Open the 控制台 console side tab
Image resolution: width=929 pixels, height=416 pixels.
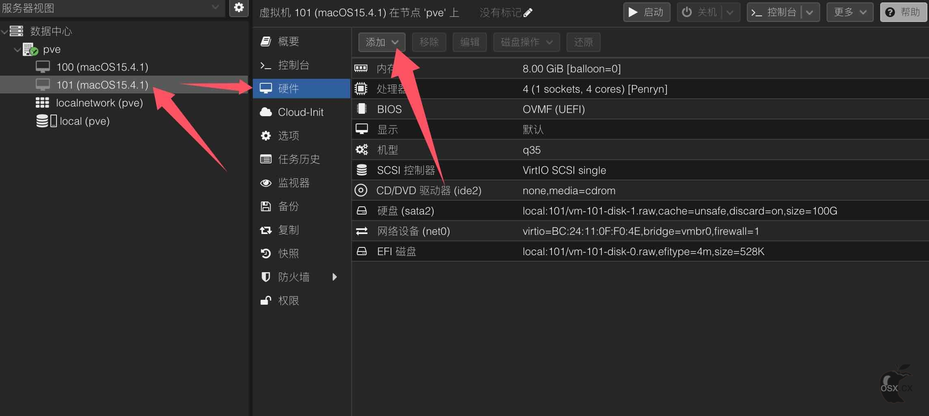[302, 65]
